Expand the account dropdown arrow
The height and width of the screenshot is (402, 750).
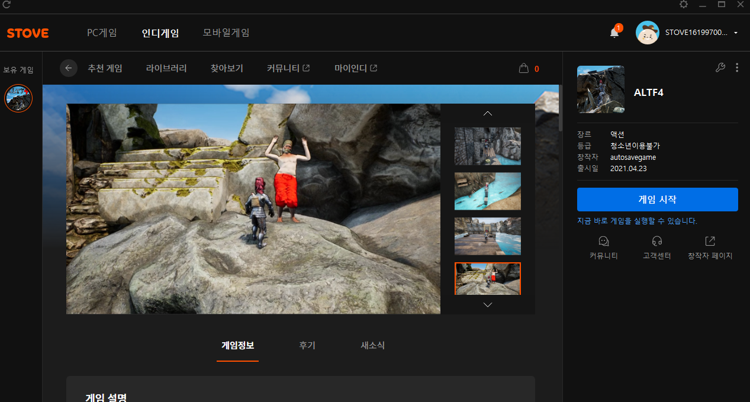pos(736,33)
